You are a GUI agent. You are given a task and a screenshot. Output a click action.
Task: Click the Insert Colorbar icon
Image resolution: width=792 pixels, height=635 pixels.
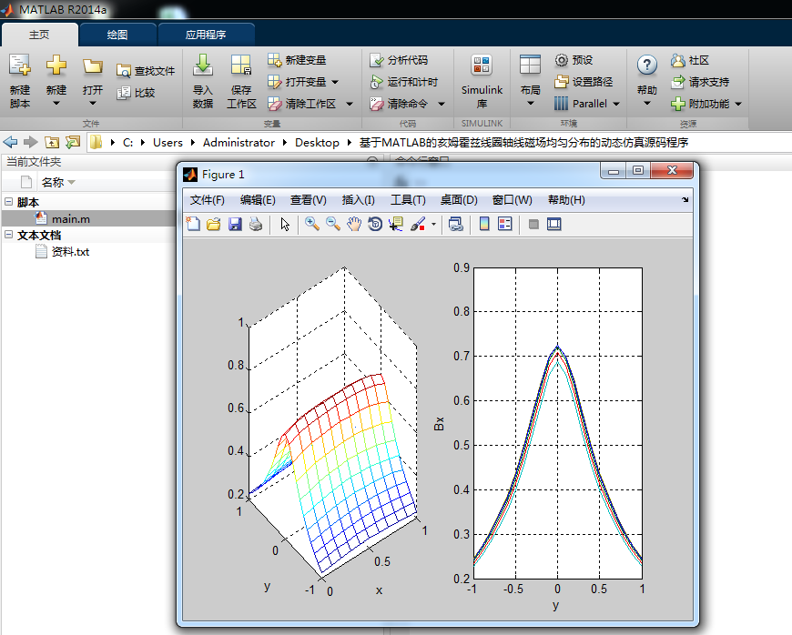click(x=484, y=224)
